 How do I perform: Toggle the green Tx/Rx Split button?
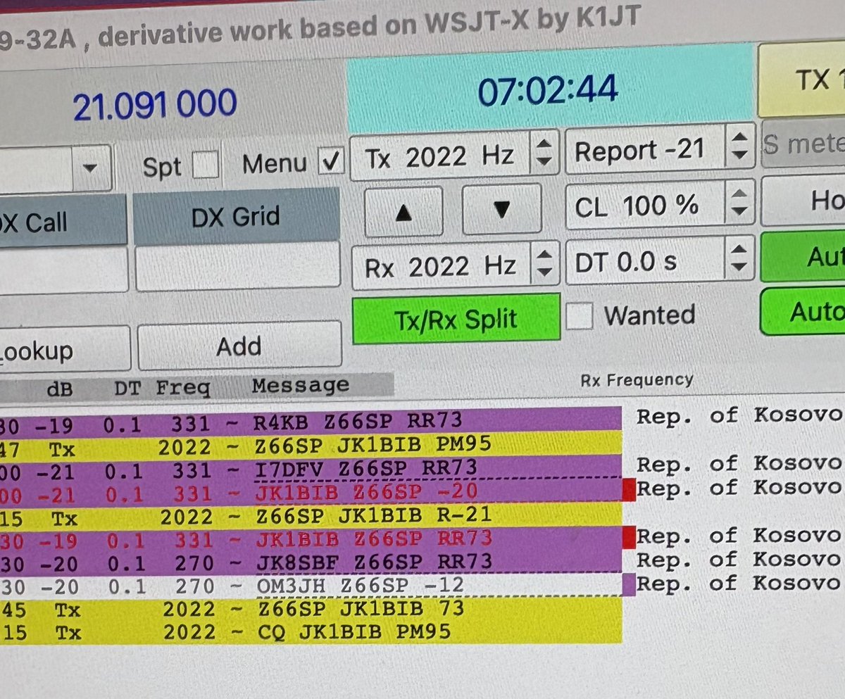456,320
